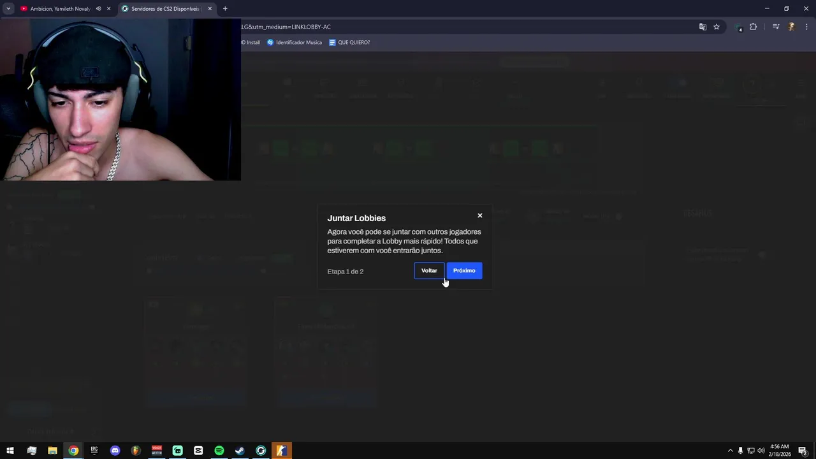Image resolution: width=816 pixels, height=459 pixels.
Task: Mute the YouTube tab audio icon
Action: [x=98, y=9]
